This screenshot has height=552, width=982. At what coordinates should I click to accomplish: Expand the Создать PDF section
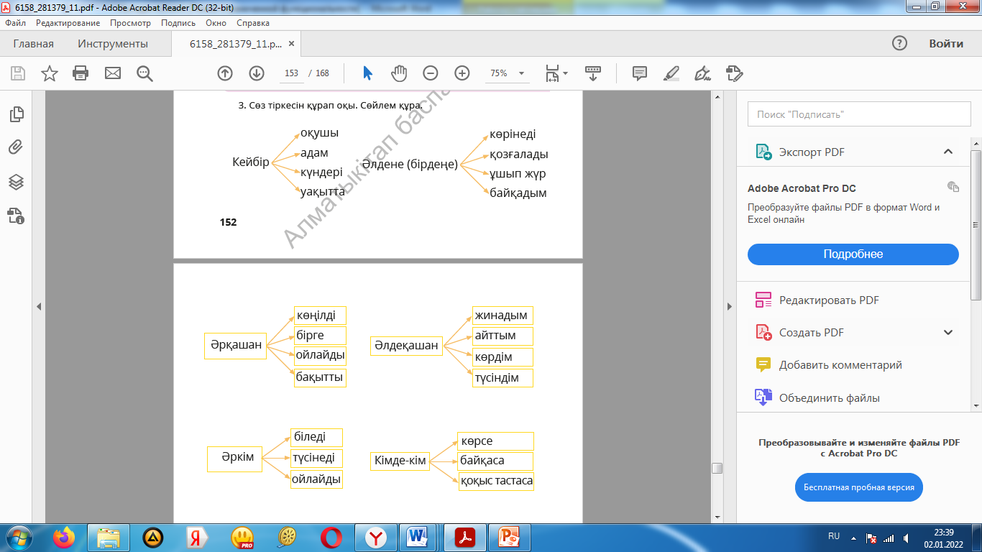[948, 333]
